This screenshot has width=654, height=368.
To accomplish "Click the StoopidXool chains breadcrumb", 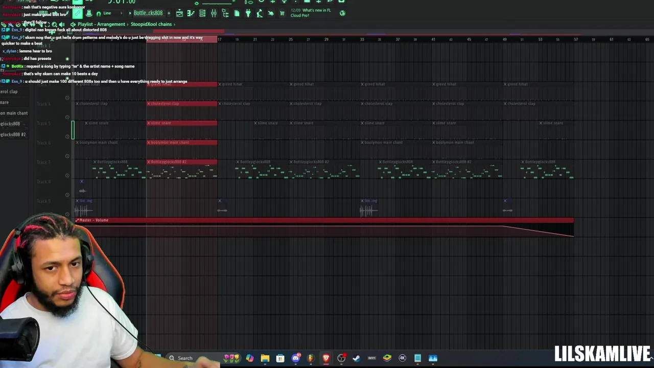I will coord(151,24).
